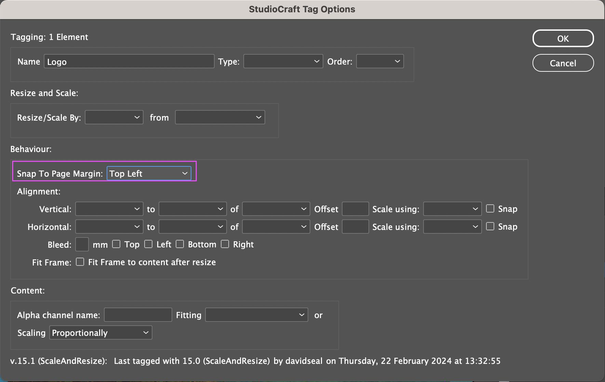Screen dimensions: 605x382
Task: Confirm the dialog with OK
Action: [563, 39]
